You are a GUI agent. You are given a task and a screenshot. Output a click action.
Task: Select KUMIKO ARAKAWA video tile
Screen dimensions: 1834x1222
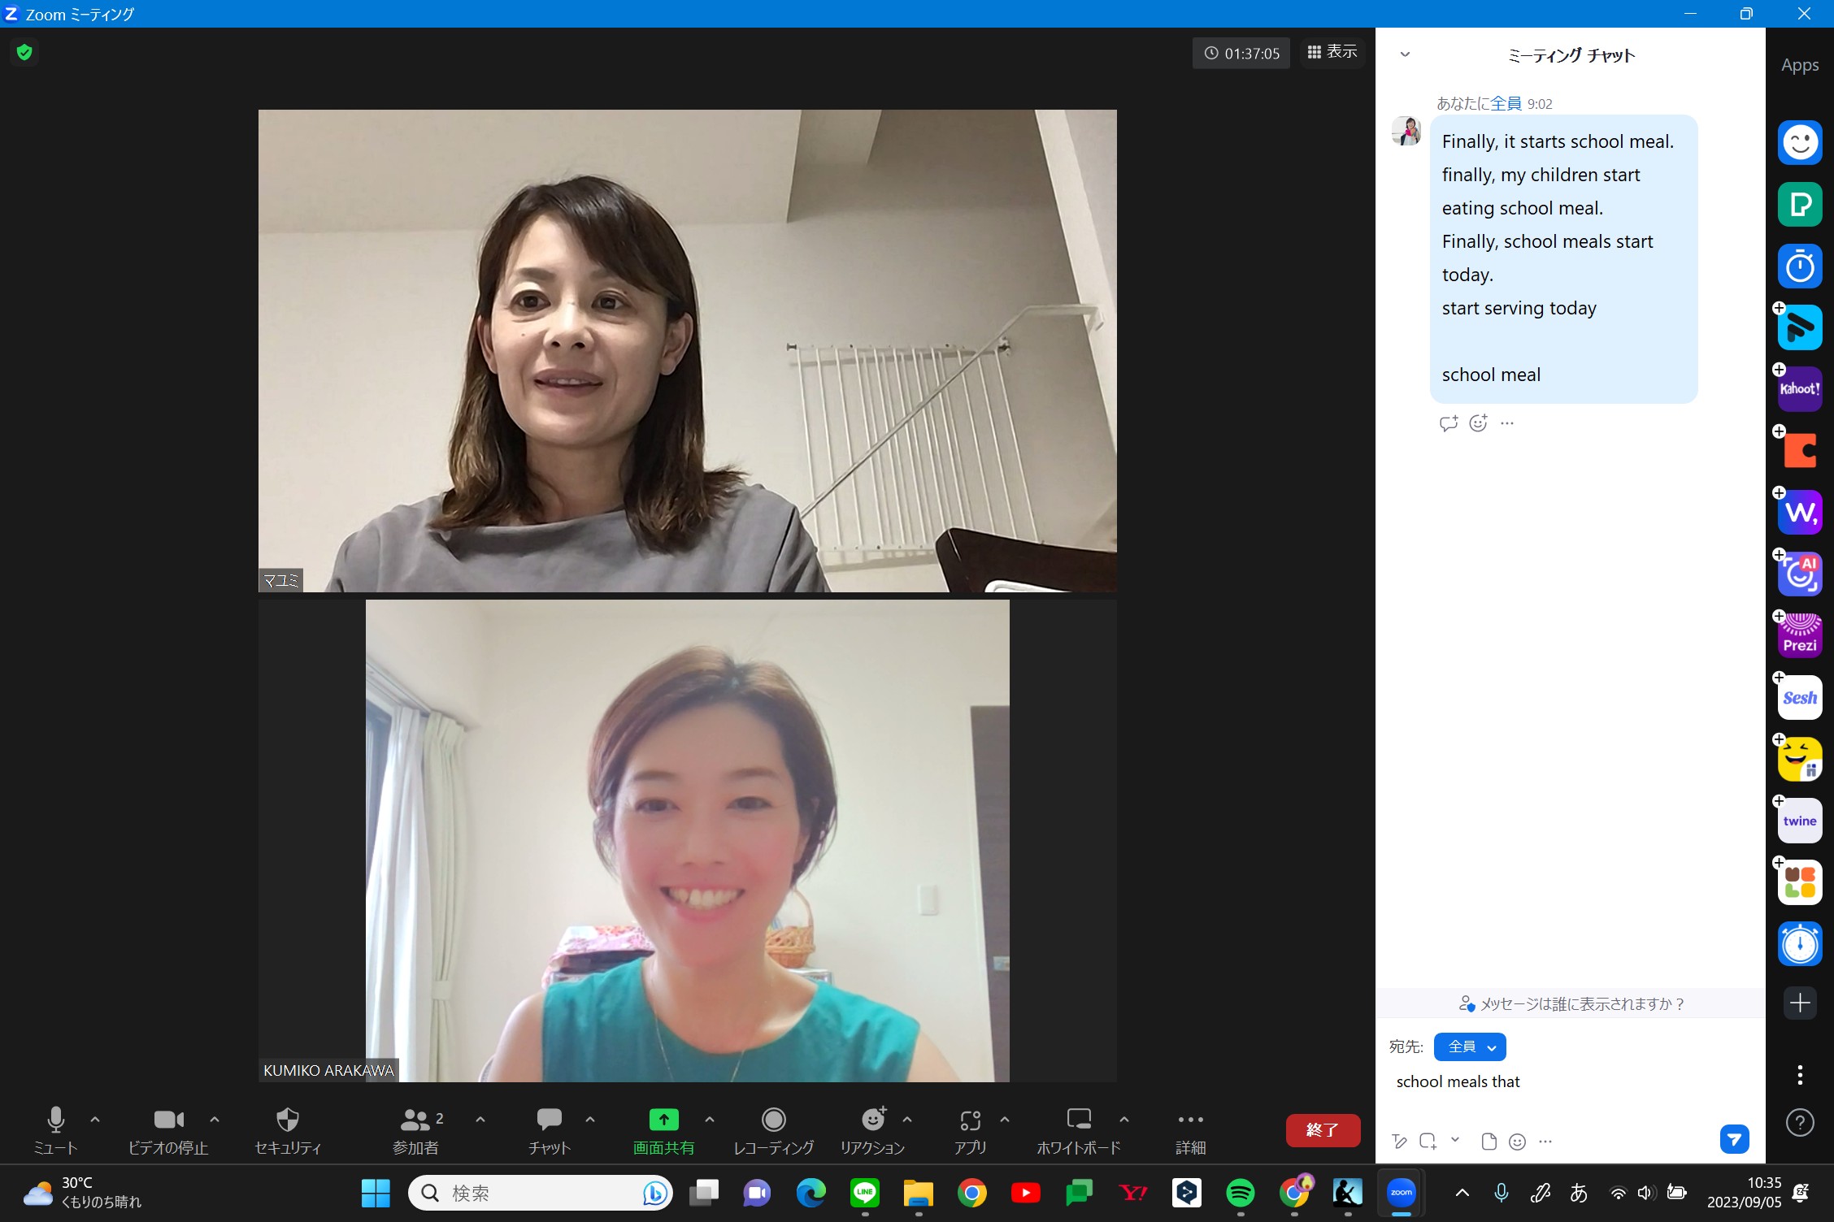click(687, 841)
